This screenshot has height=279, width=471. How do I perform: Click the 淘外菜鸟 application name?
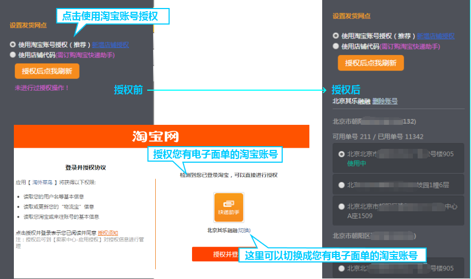pyautogui.click(x=42, y=182)
